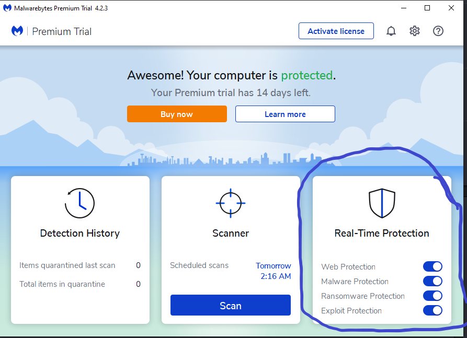
Task: Open the Detection History card title
Action: 79,234
